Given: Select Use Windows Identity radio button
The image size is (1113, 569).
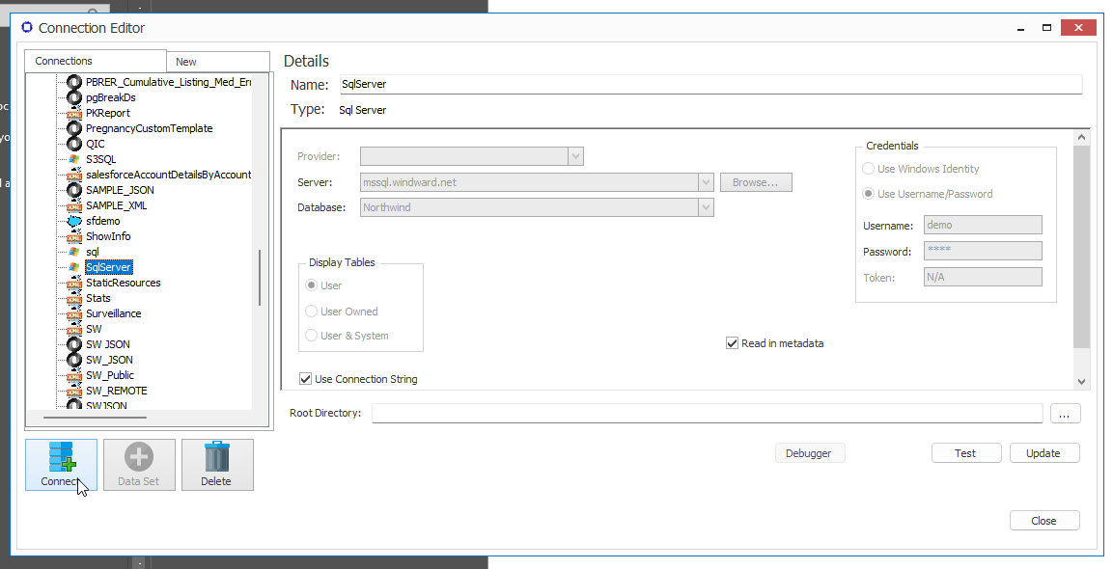Looking at the screenshot, I should (x=868, y=169).
